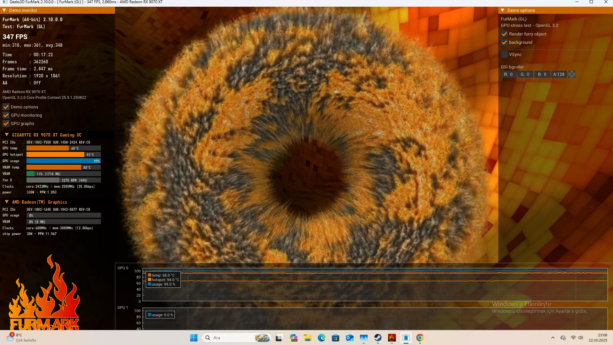613x345 pixels.
Task: Enable the VSync checkbox
Action: coord(504,54)
